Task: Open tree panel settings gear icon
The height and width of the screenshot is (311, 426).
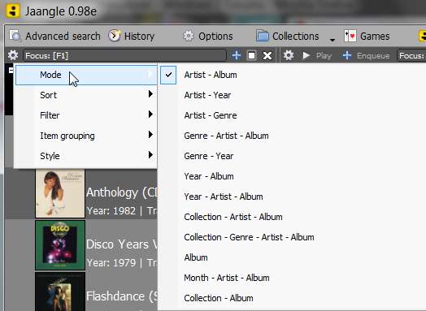Action: point(13,55)
